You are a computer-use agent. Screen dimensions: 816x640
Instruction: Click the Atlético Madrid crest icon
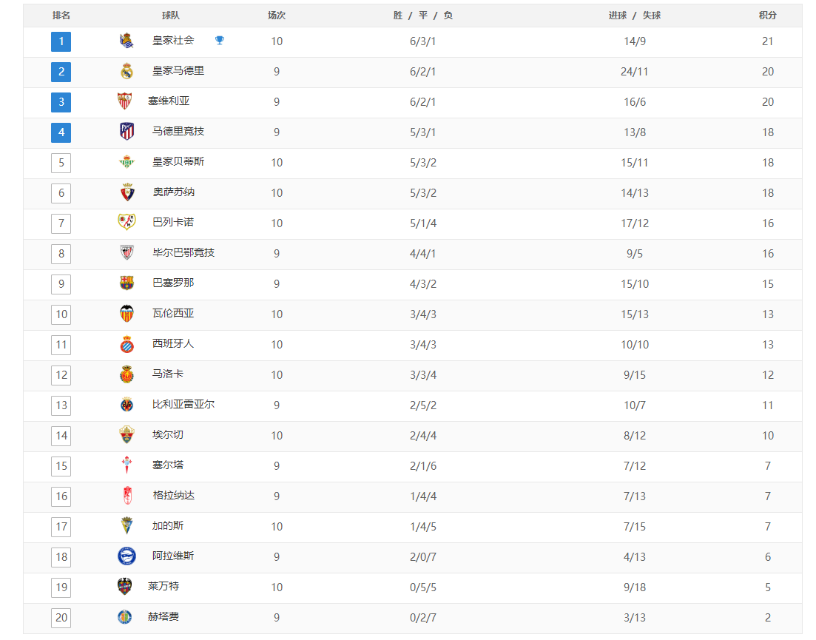[127, 131]
